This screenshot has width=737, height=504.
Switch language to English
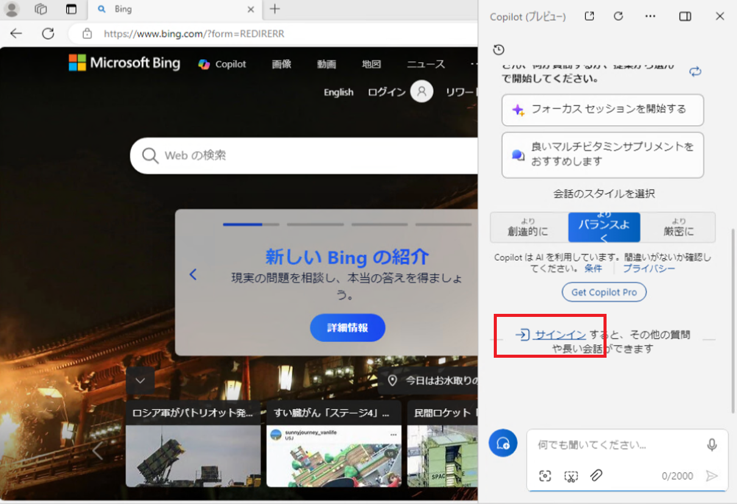338,92
